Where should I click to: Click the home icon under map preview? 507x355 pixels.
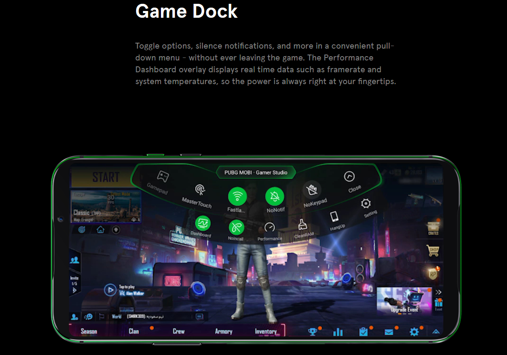pos(100,230)
